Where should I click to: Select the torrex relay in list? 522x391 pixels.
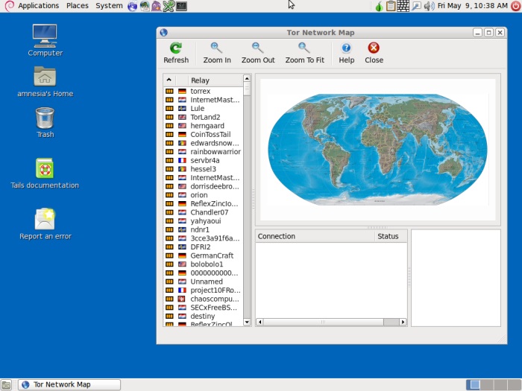coord(200,92)
